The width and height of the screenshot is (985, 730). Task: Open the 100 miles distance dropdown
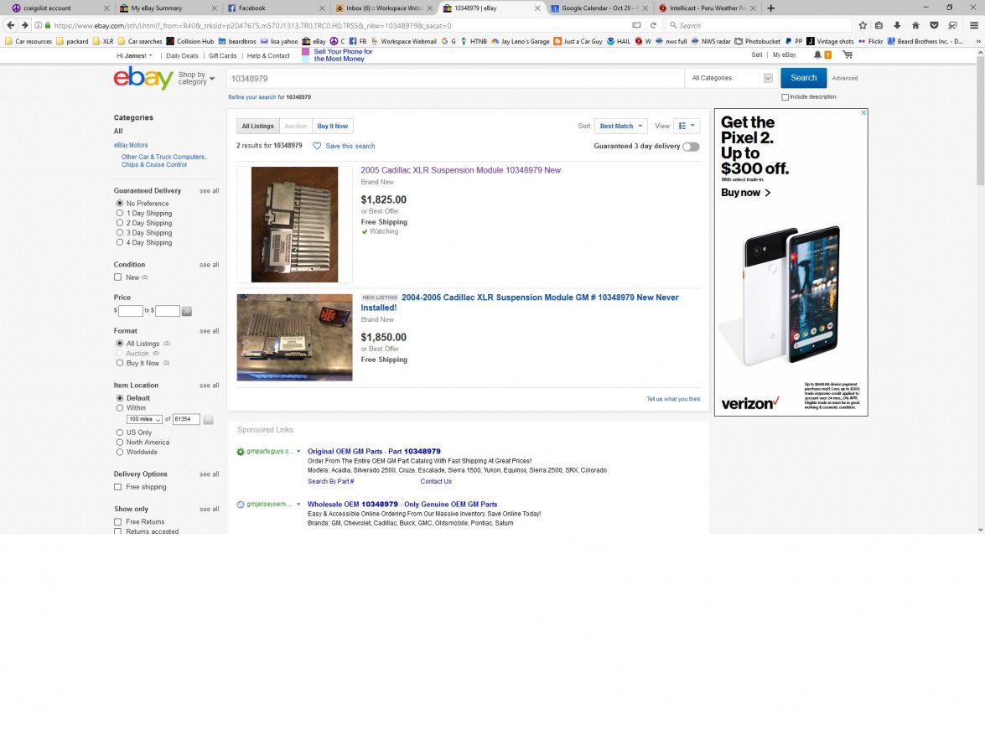click(144, 419)
